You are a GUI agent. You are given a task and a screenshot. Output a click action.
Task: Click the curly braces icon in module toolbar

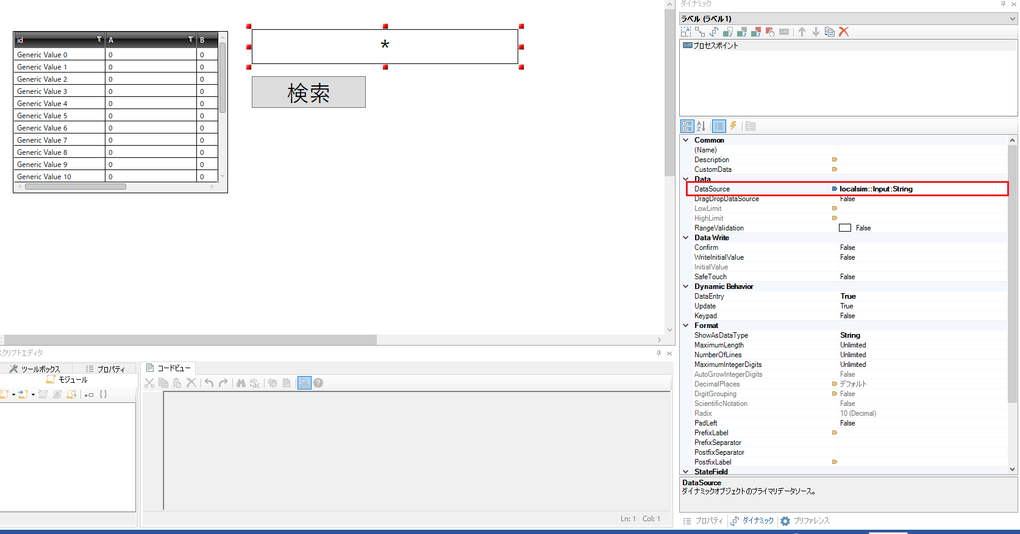click(x=103, y=394)
